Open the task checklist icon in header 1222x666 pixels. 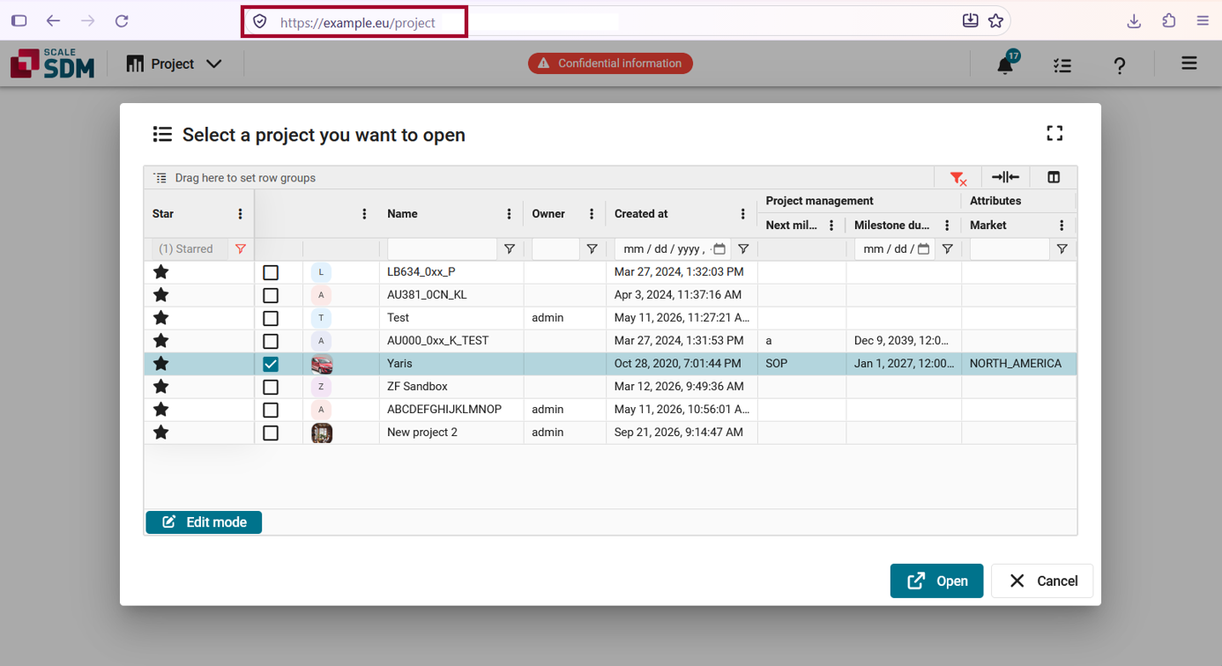(x=1062, y=64)
